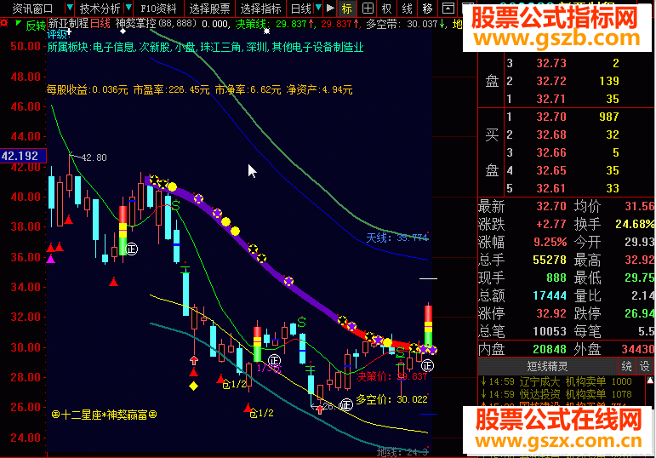This screenshot has height=458, width=656.
Task: Open the 资讯窗口 menu
Action: [x=32, y=8]
